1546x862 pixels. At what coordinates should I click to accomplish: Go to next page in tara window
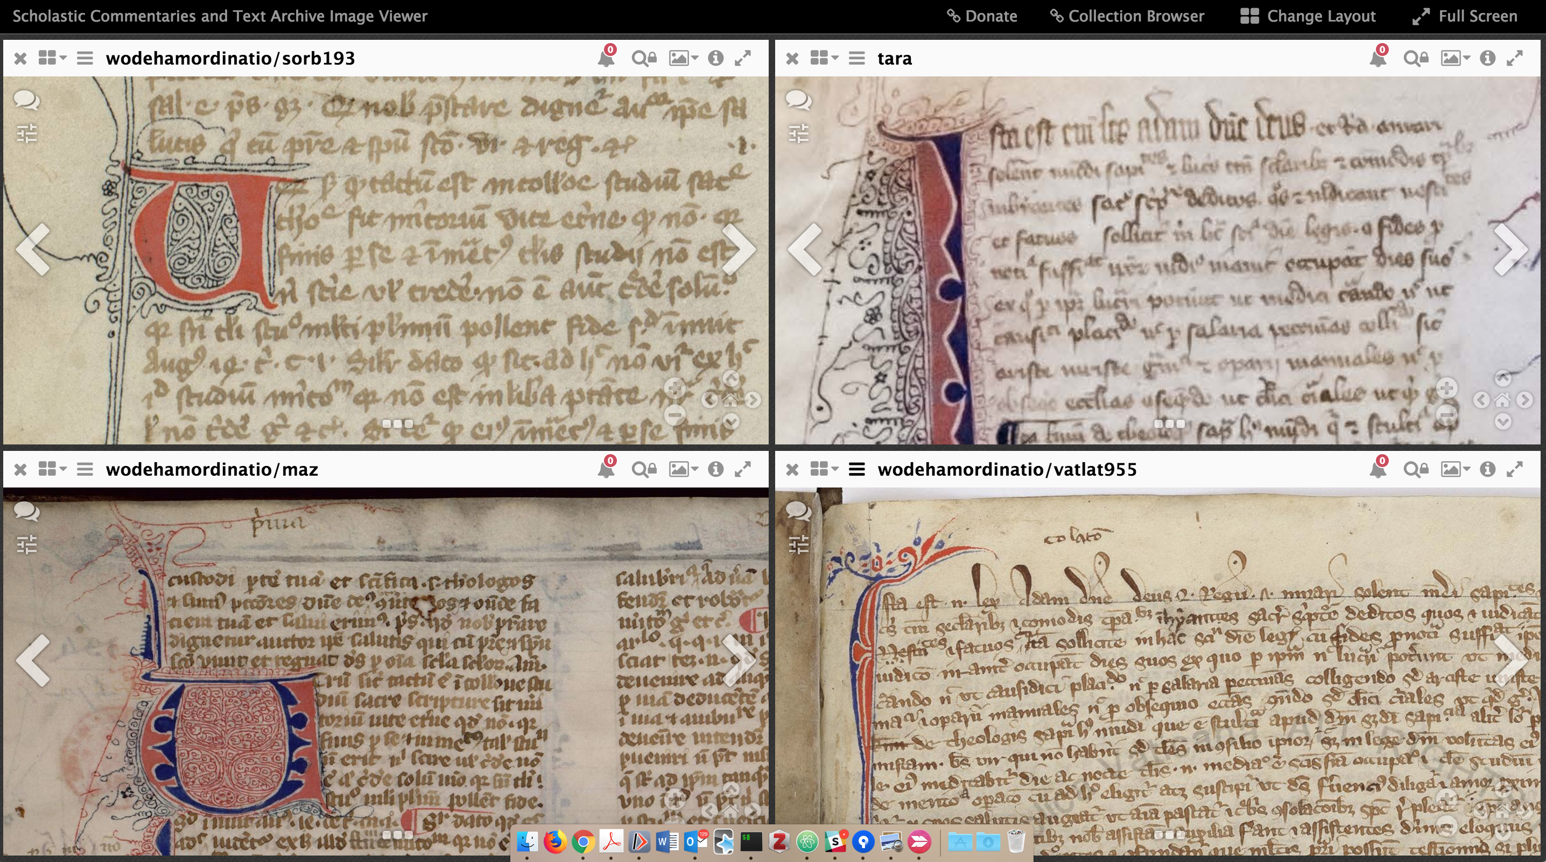pos(1510,249)
